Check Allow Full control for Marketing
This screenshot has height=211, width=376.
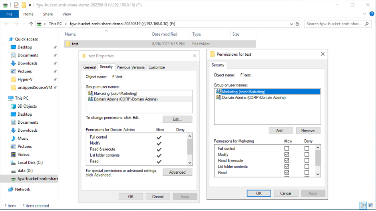point(286,148)
